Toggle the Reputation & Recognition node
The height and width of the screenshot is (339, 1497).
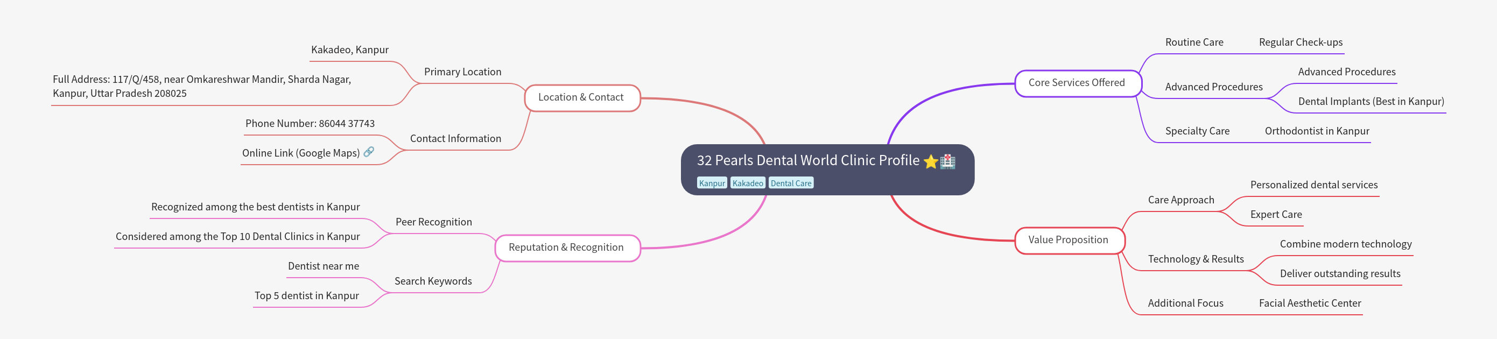(566, 248)
